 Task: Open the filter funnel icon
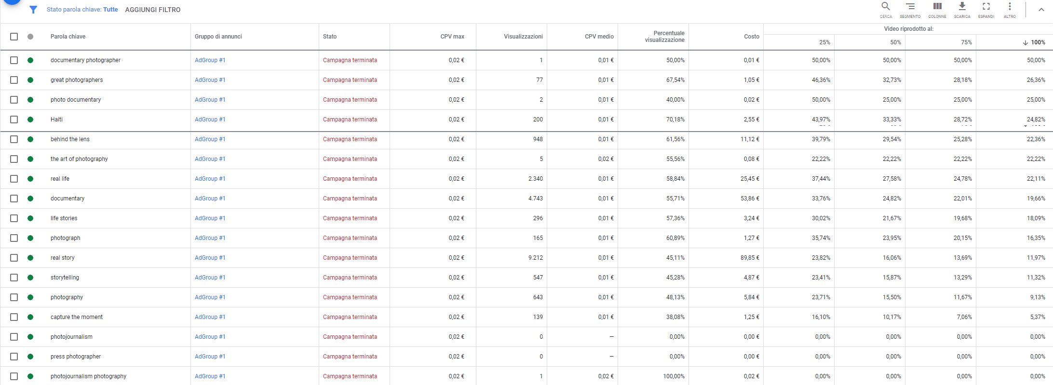(33, 10)
